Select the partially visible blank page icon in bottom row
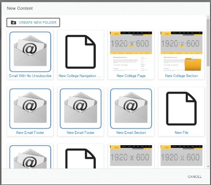 81,159
